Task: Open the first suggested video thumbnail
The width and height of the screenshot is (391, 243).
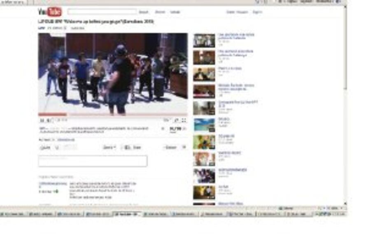Action: coord(204,41)
